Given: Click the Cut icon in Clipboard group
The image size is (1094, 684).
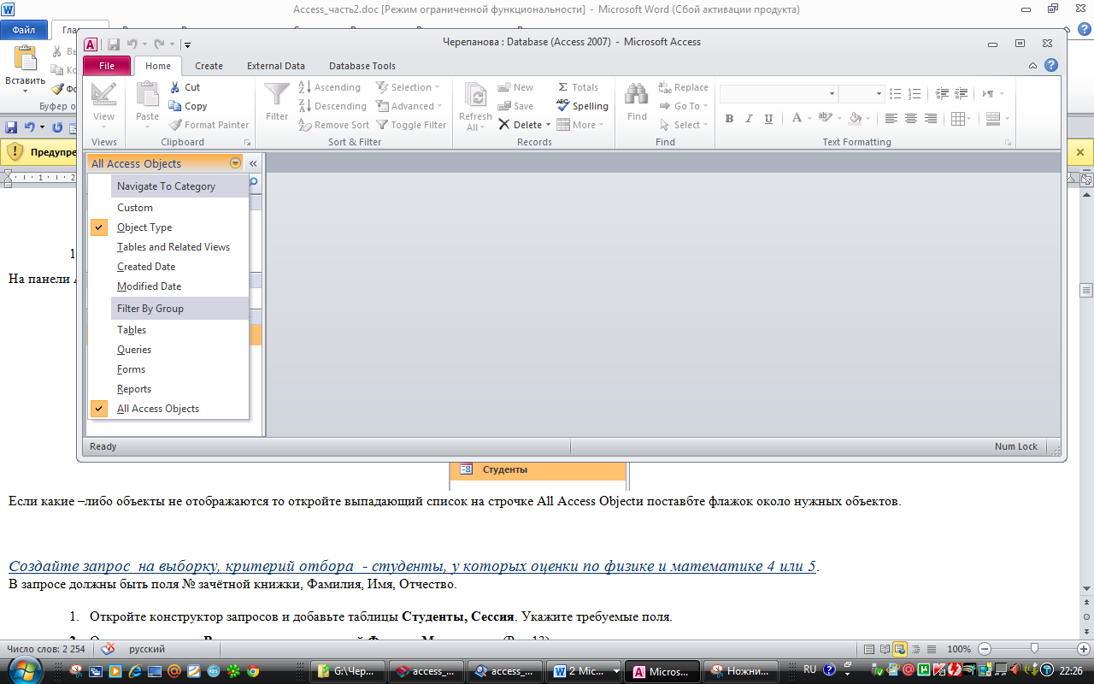Looking at the screenshot, I should click(174, 87).
